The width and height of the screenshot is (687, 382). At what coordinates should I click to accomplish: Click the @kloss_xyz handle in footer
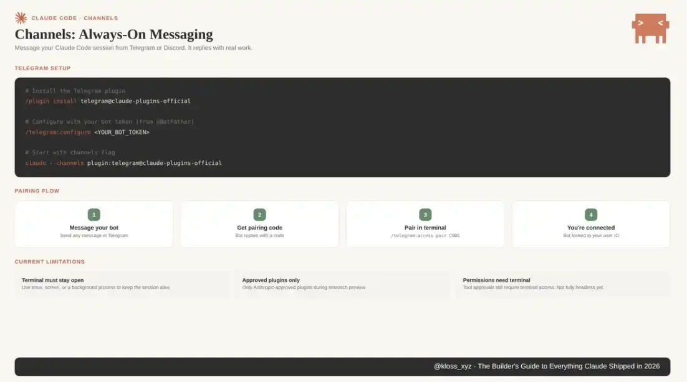(x=453, y=366)
